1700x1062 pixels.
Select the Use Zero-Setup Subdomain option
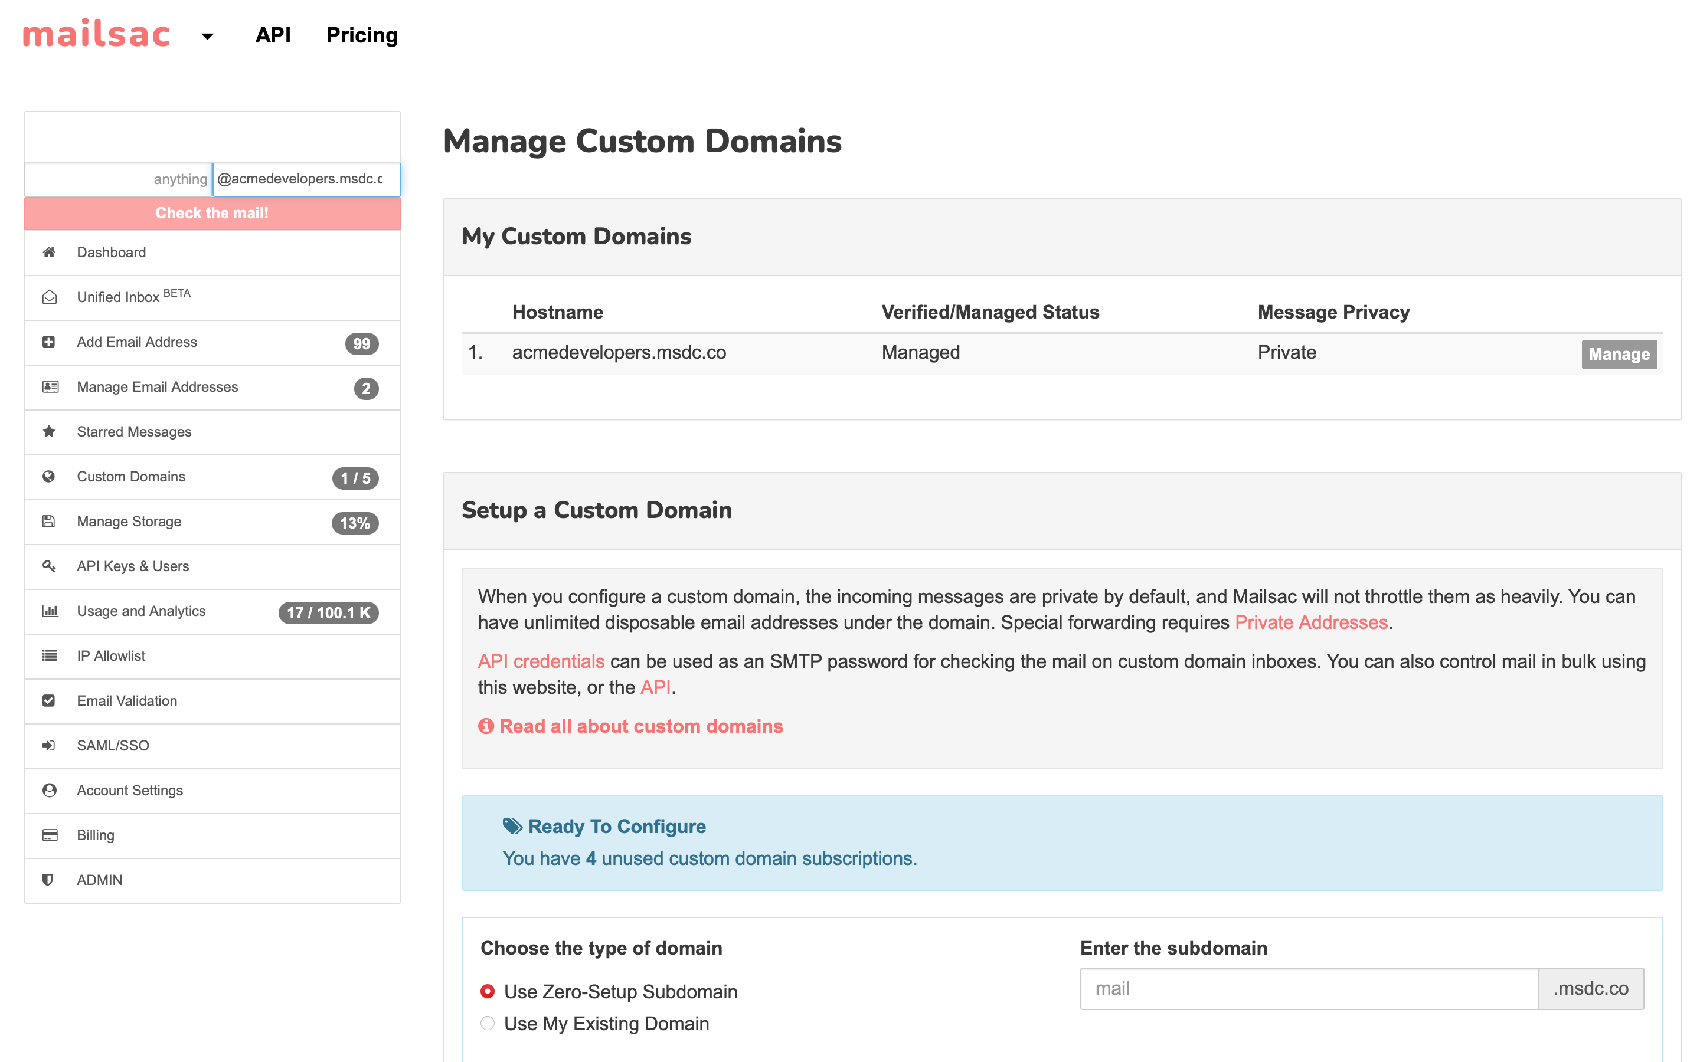click(487, 991)
